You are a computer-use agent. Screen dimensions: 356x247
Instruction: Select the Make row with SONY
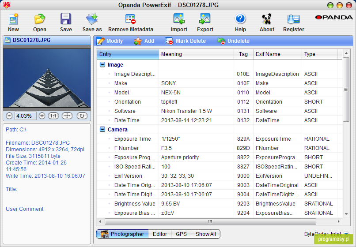pos(220,83)
